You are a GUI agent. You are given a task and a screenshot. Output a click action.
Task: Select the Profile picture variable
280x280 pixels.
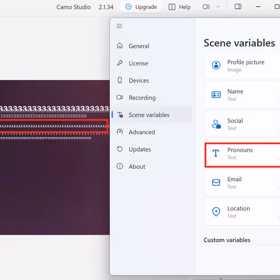242,66
